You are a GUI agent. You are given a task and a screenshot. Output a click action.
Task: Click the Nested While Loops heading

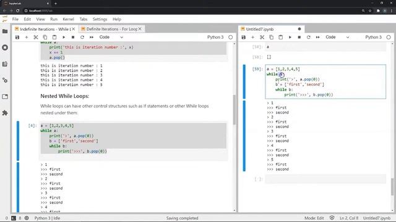coord(64,96)
